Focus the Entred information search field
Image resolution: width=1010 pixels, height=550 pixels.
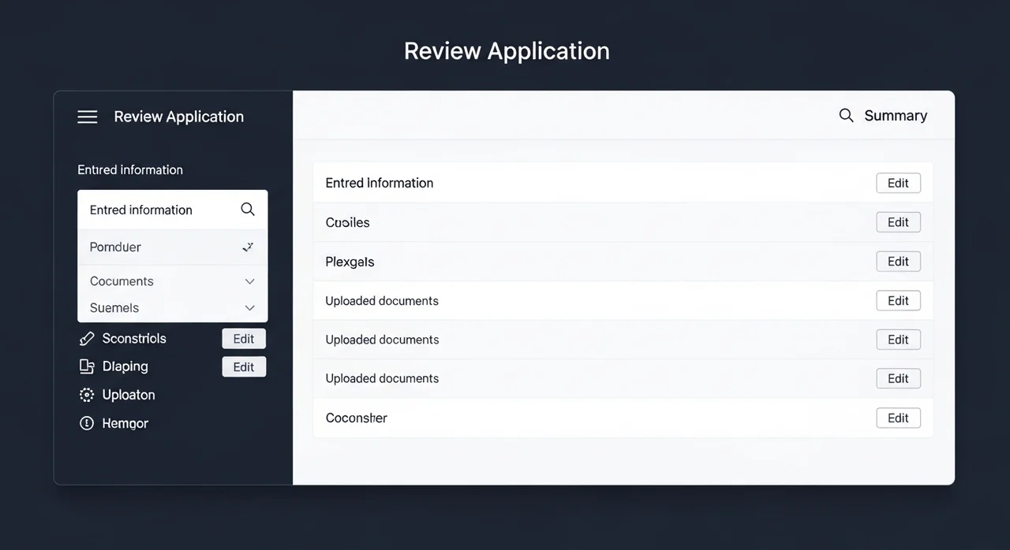158,210
